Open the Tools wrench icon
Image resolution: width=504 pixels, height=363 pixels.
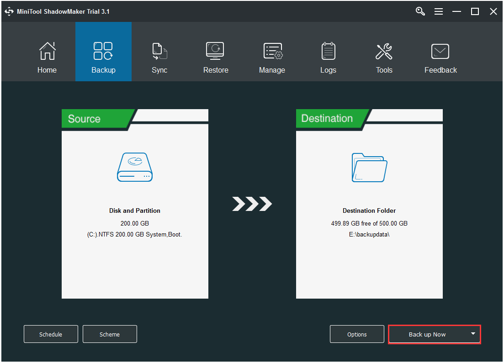tap(384, 52)
